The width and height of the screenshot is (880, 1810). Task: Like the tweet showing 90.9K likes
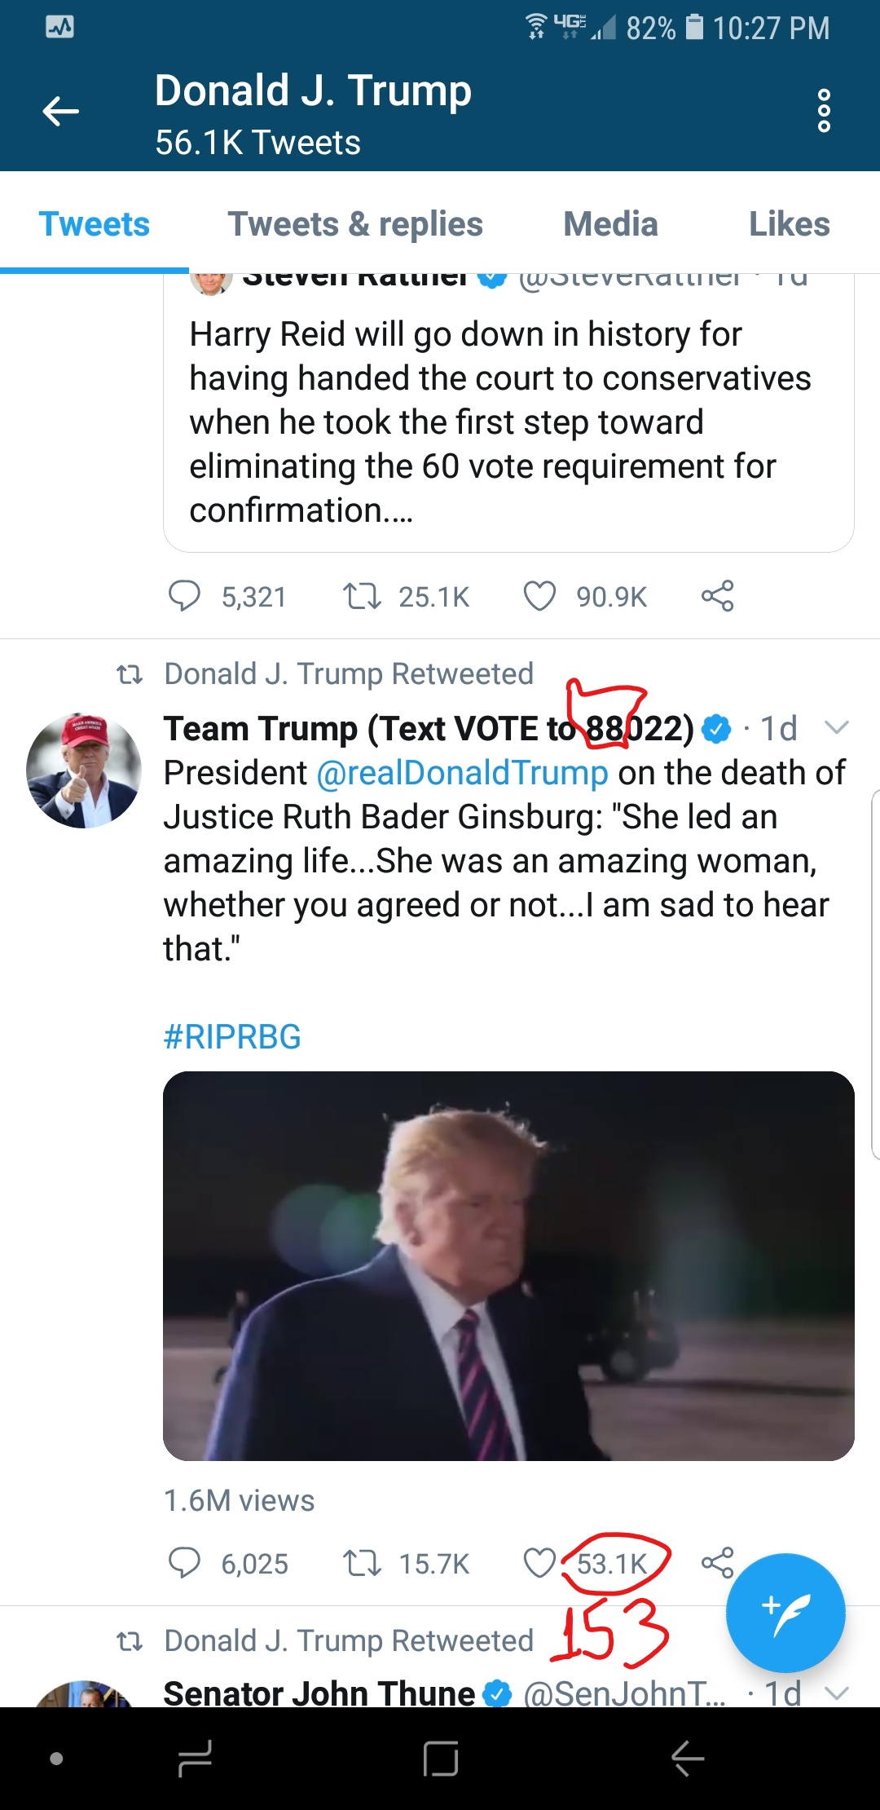(x=539, y=596)
